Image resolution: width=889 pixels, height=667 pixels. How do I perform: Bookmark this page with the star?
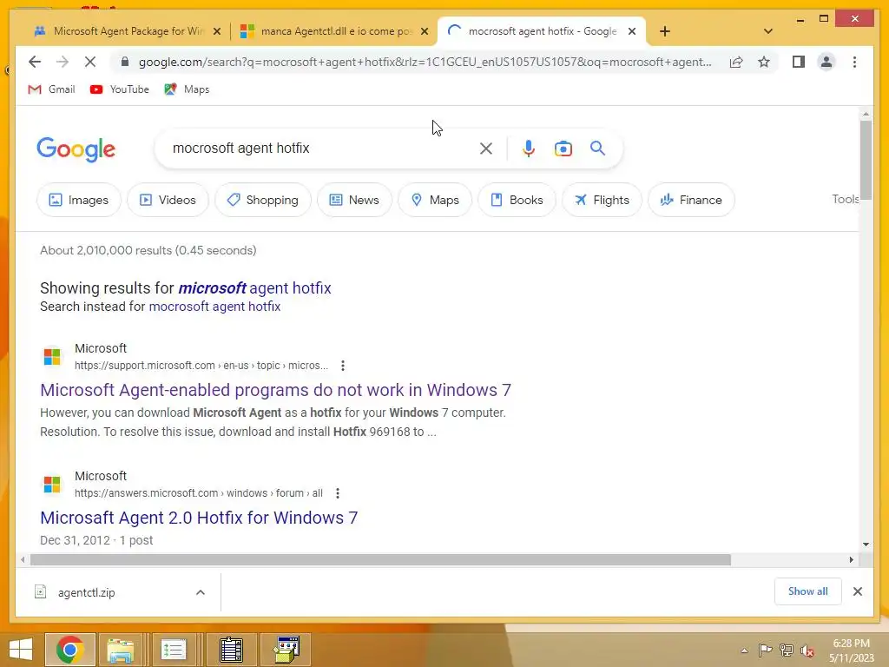764,62
